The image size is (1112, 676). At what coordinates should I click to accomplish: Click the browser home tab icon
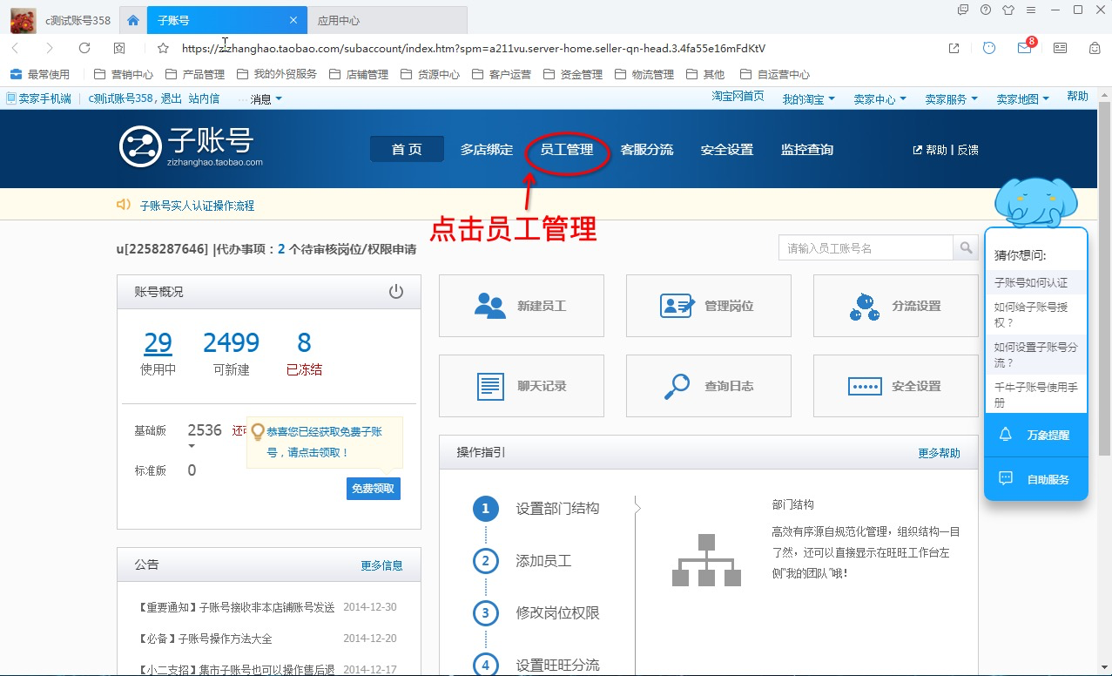133,20
